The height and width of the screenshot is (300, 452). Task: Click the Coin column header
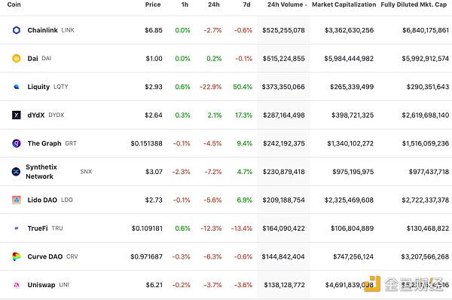[x=14, y=5]
